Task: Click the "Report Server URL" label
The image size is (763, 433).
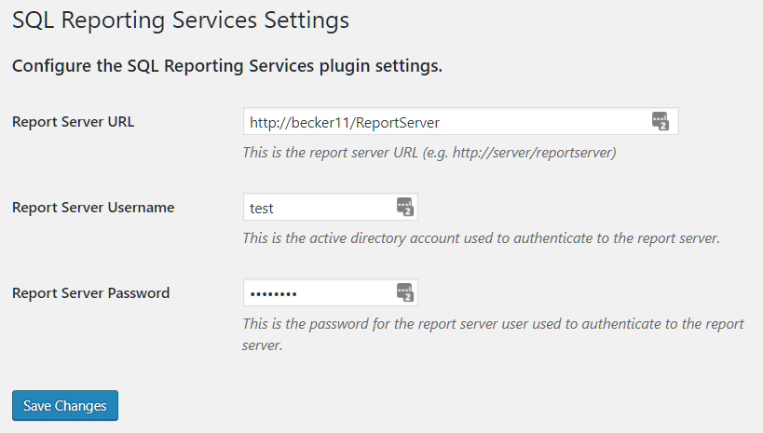Action: click(x=73, y=122)
